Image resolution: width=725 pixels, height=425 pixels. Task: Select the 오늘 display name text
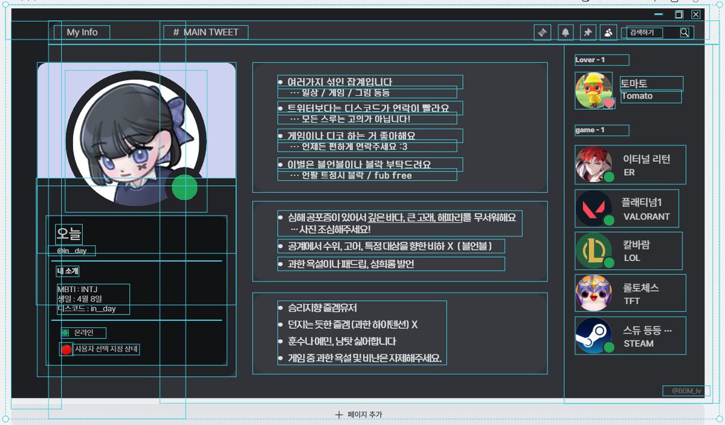pos(69,233)
